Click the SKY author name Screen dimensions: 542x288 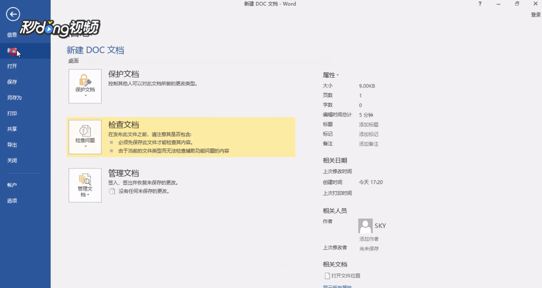pyautogui.click(x=380, y=225)
